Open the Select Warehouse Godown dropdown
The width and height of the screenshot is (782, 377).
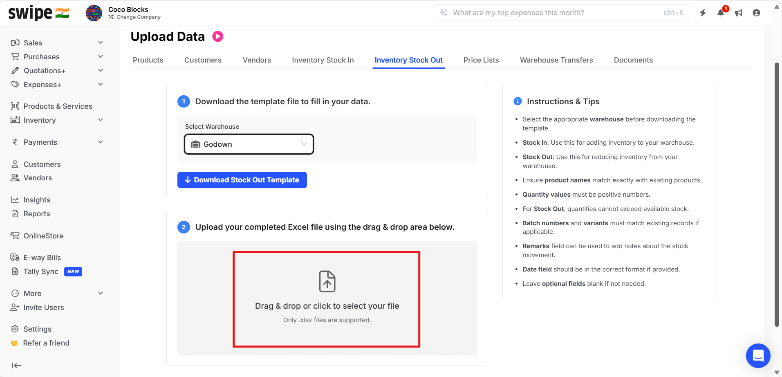[249, 144]
